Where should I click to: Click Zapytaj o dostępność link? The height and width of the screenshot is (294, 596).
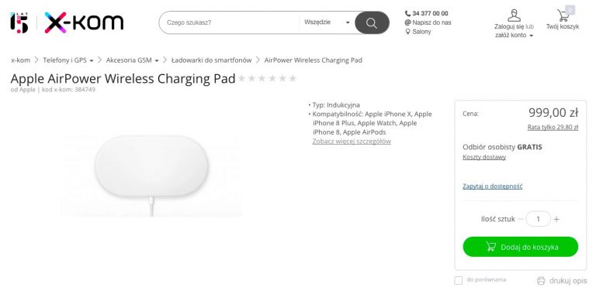pos(492,186)
